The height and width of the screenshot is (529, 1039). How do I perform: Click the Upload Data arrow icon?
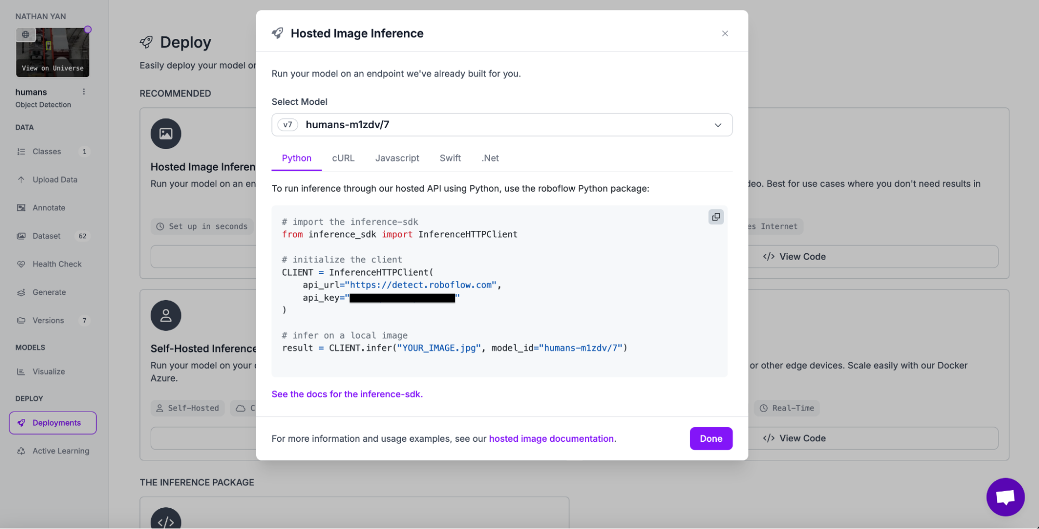click(x=21, y=180)
